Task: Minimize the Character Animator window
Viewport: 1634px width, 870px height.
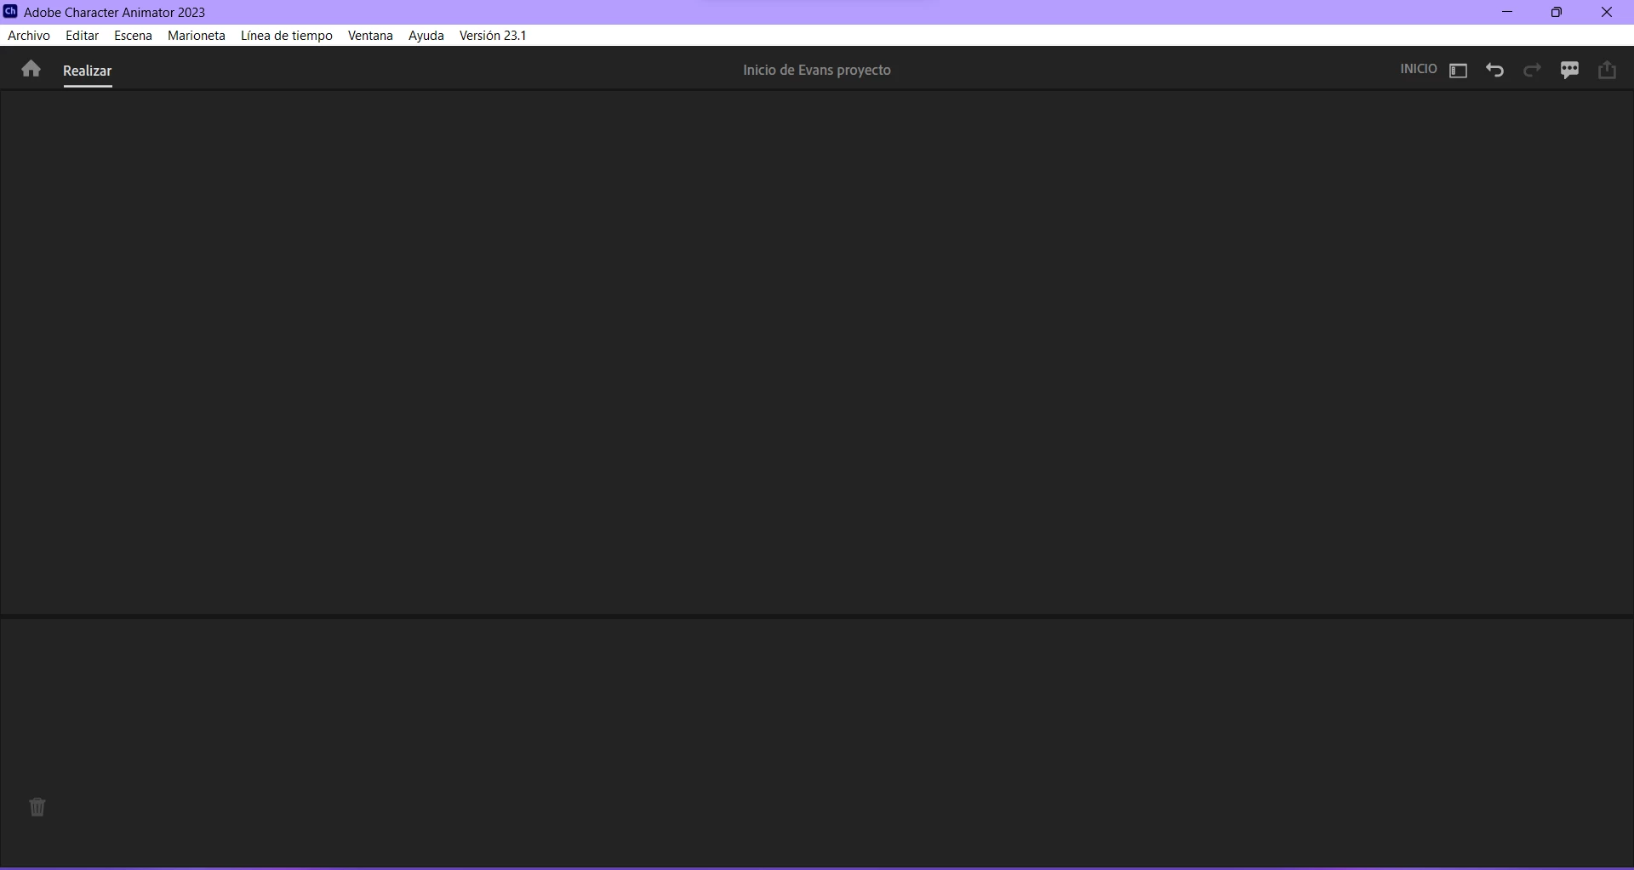Action: [1507, 12]
